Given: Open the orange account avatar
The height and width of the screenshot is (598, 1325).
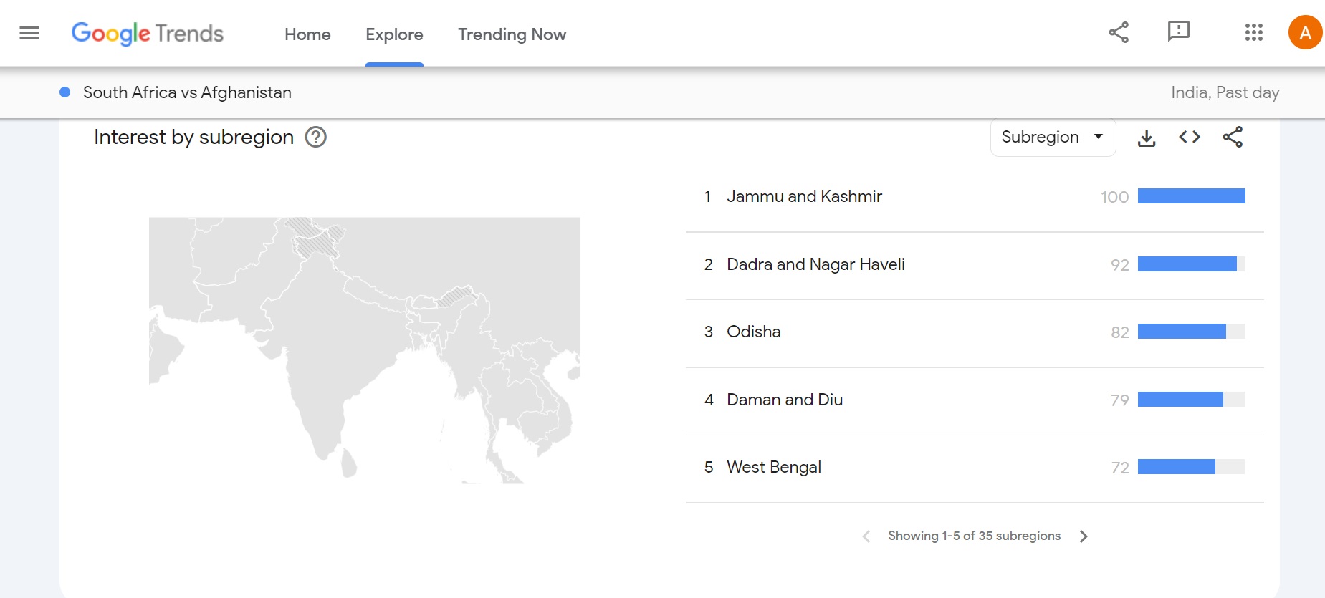Looking at the screenshot, I should (x=1305, y=32).
